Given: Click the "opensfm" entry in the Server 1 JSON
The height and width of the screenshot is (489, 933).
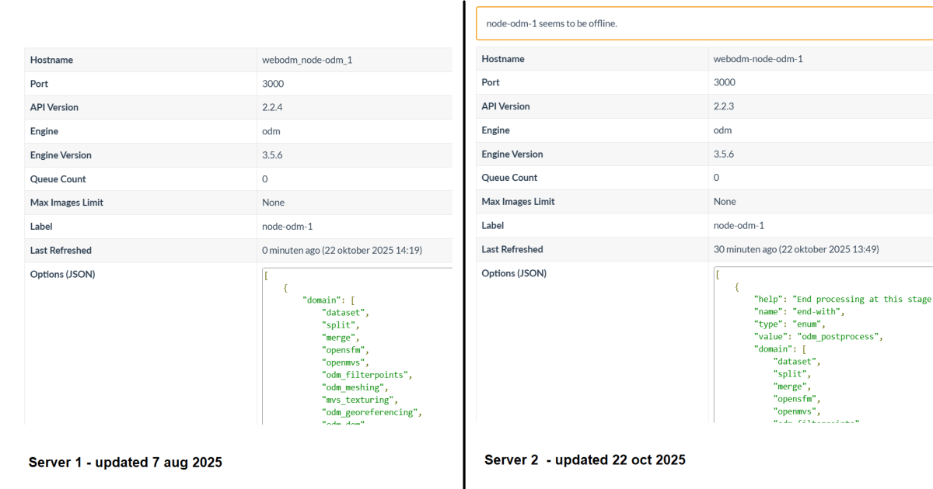Looking at the screenshot, I should [345, 350].
